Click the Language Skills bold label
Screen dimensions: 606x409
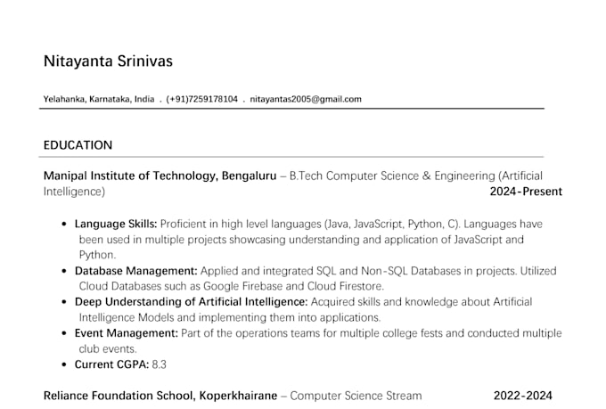(116, 225)
